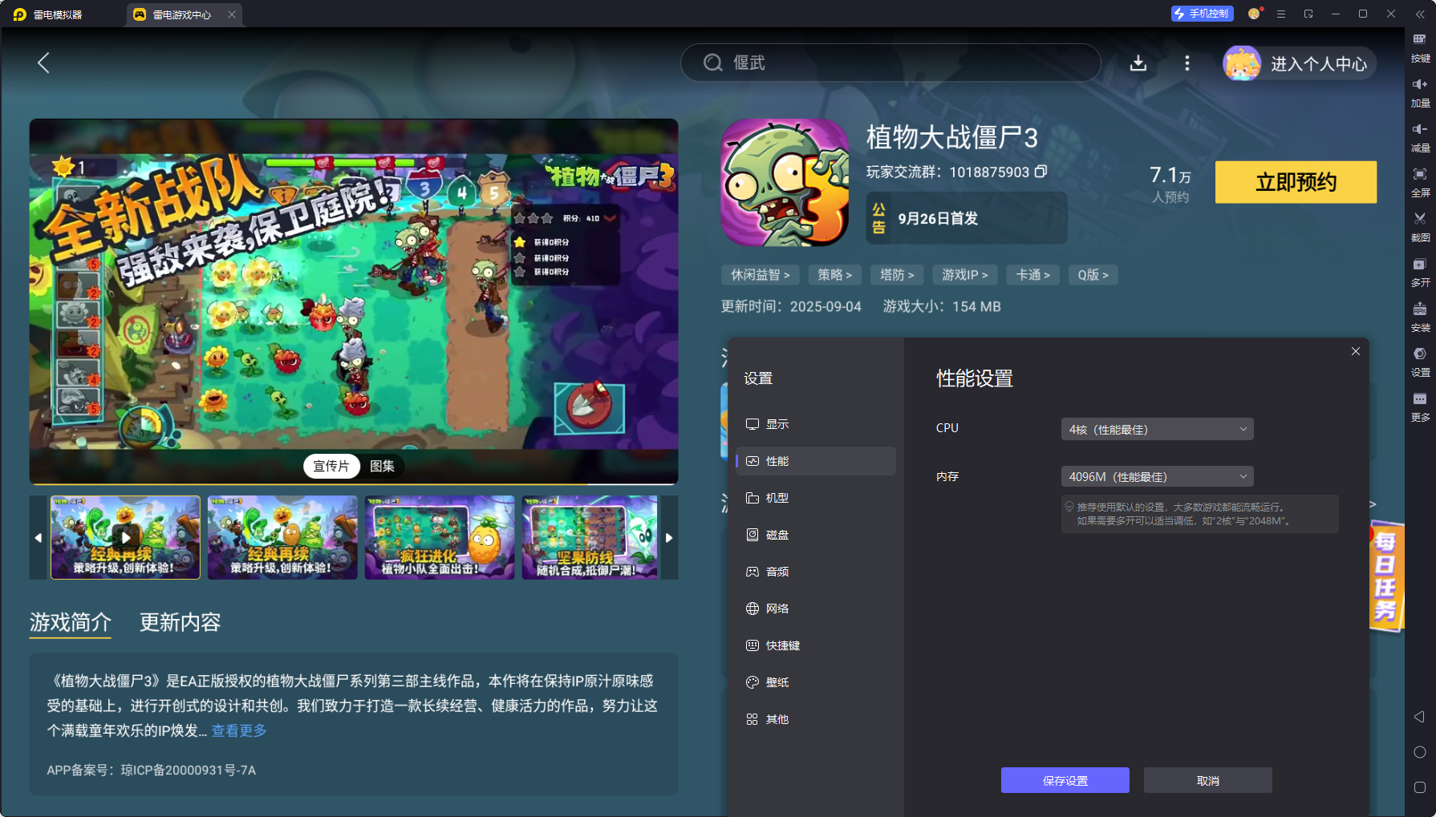Open the 卡通 tag

[x=1032, y=275]
